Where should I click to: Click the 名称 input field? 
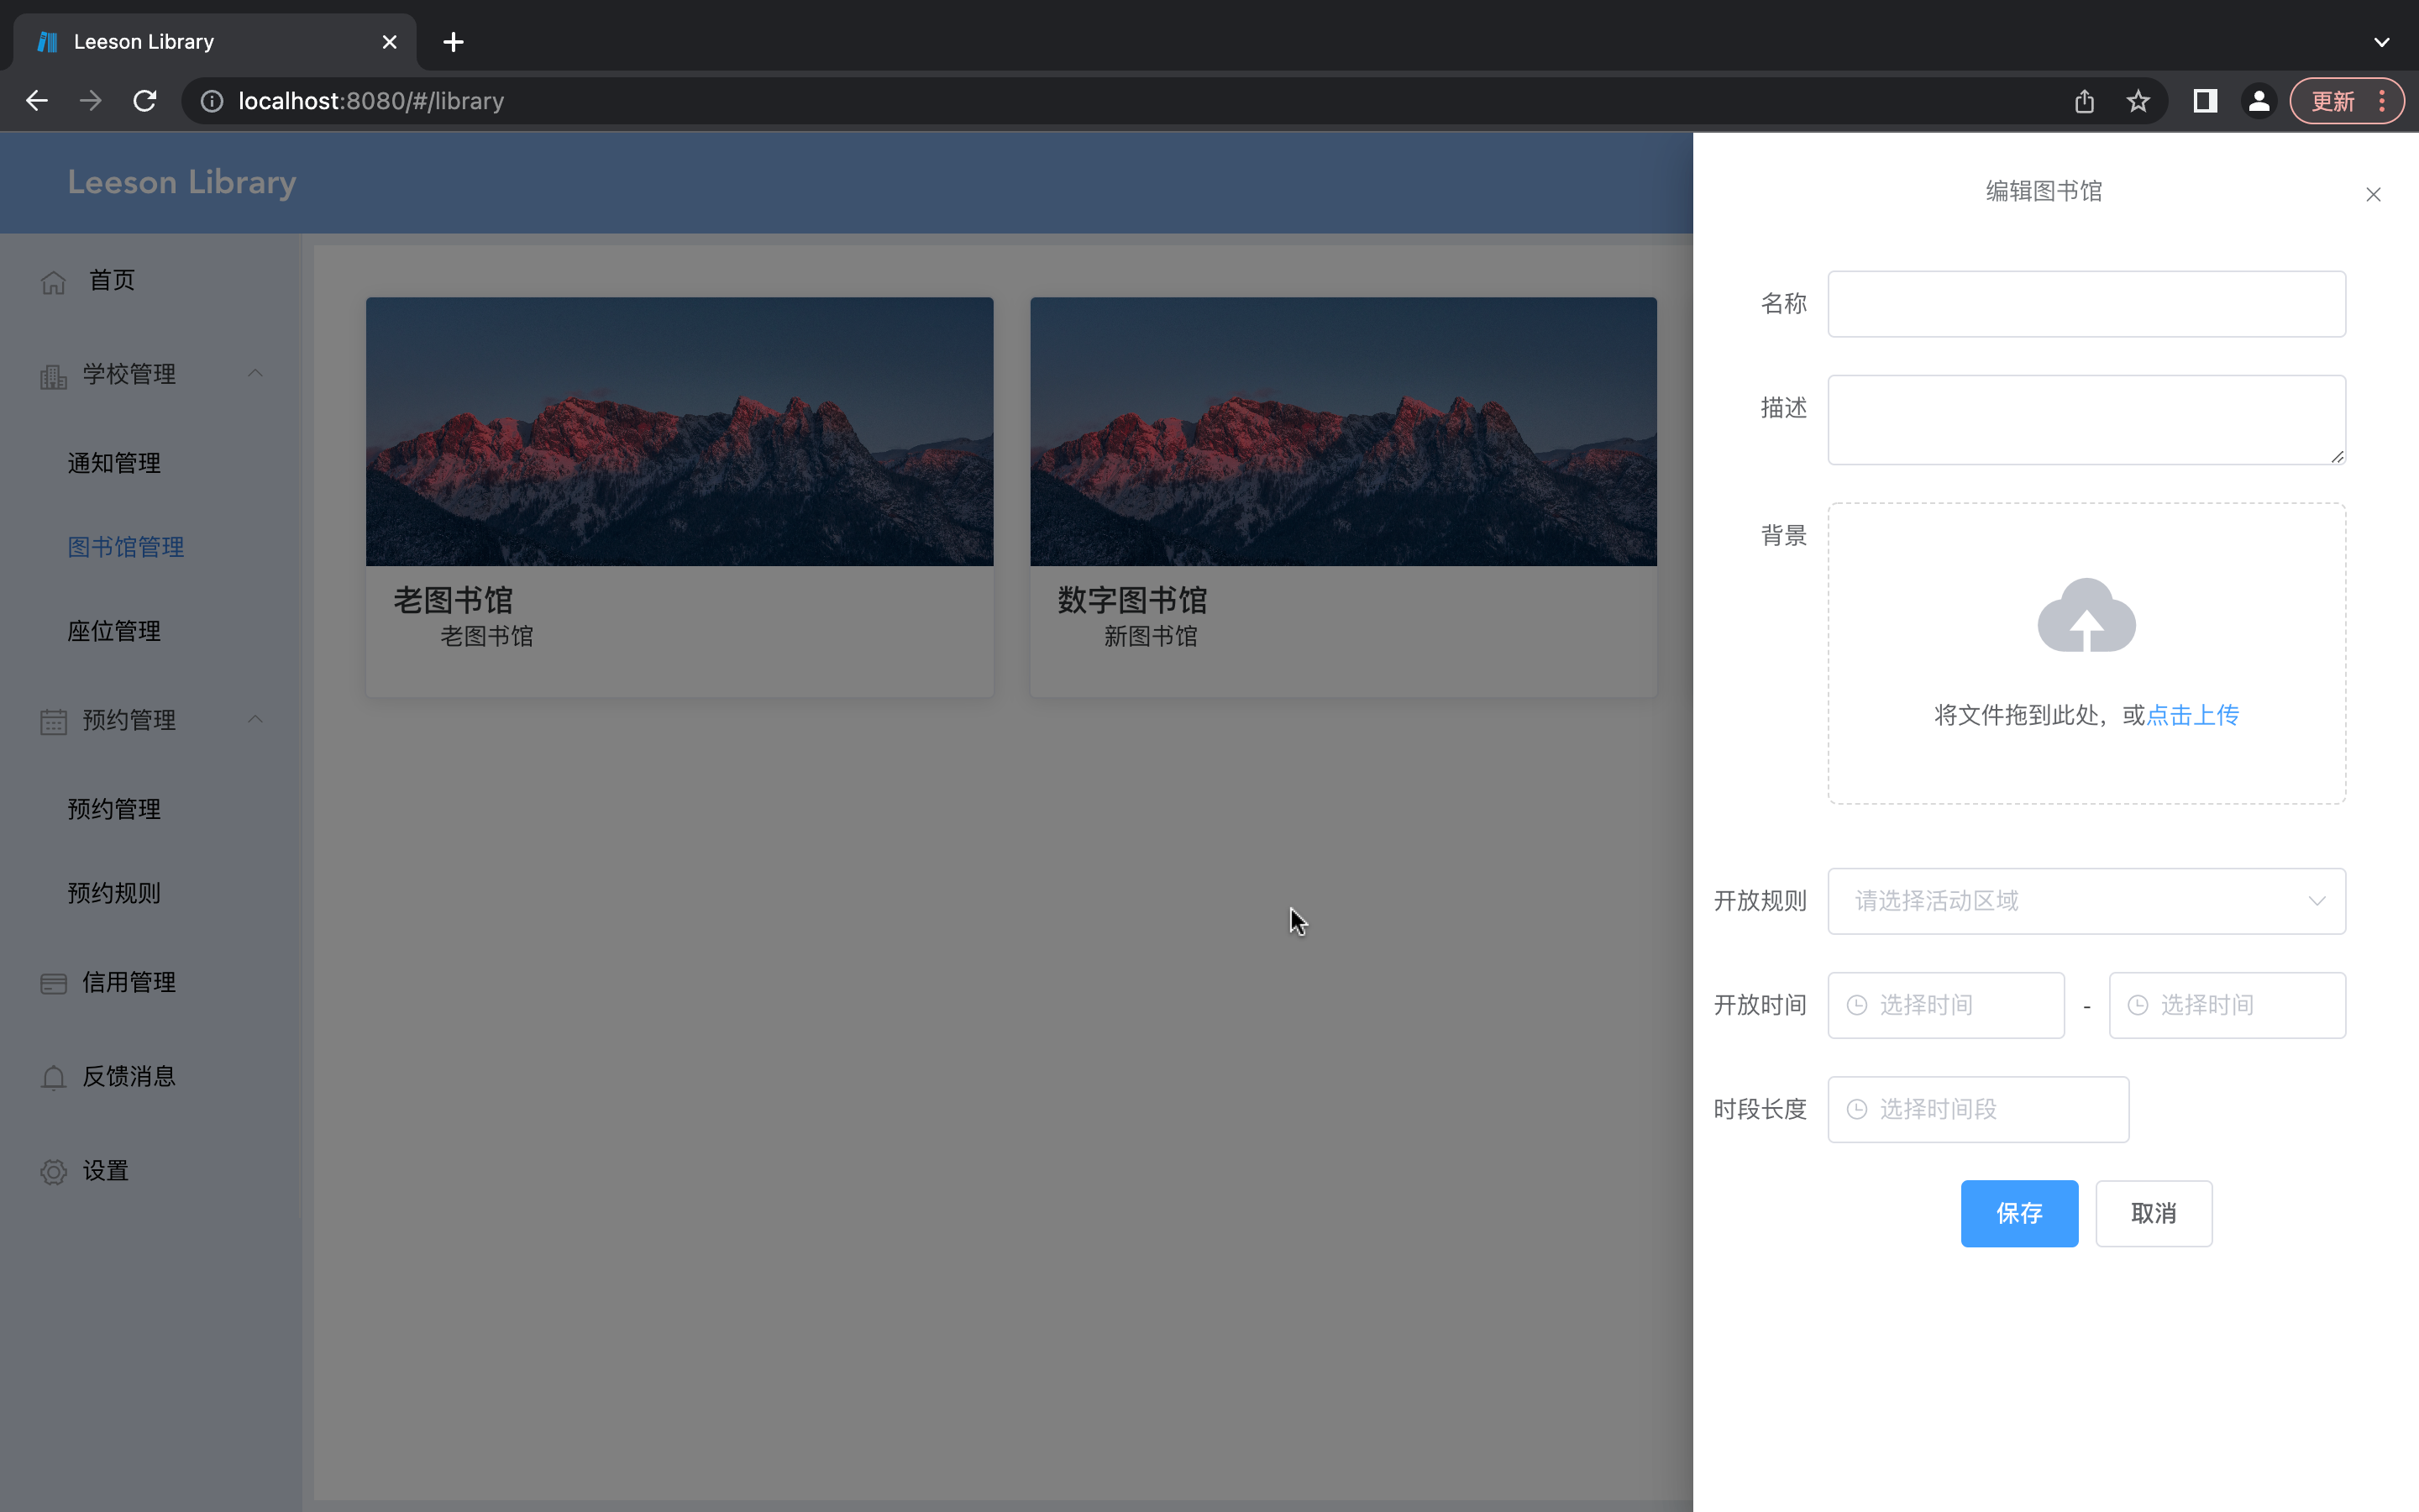click(2086, 303)
